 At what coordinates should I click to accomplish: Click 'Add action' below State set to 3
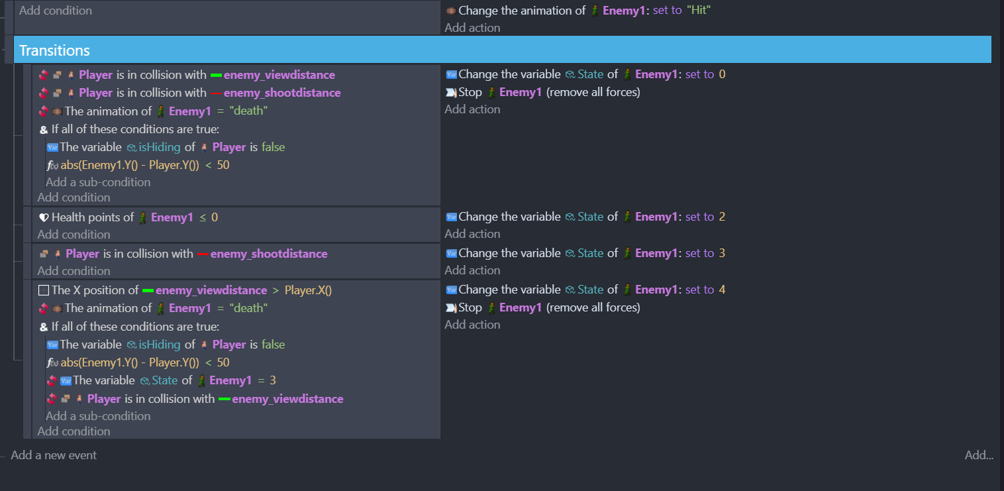pyautogui.click(x=472, y=270)
